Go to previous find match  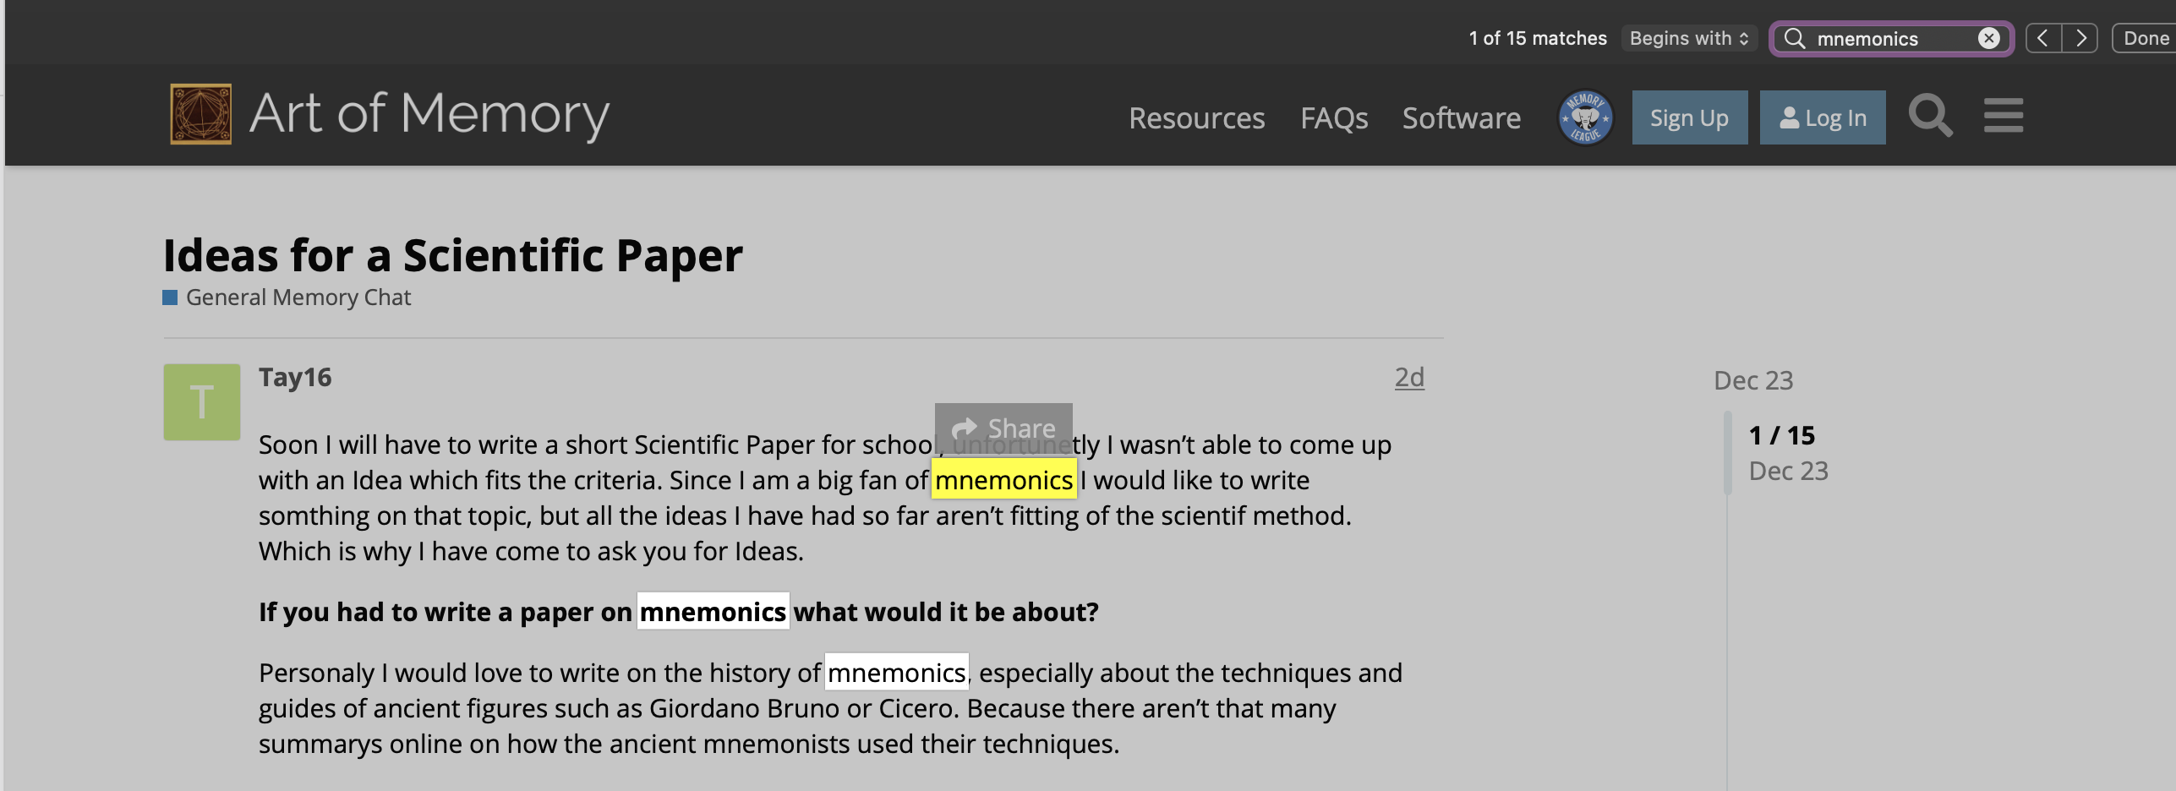[x=2042, y=38]
